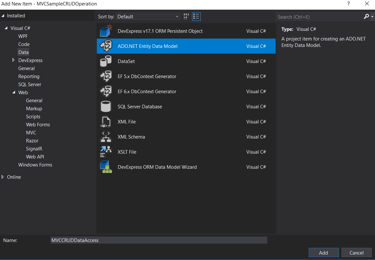
Task: Select the DevExpress ORM Data Model Wizard
Action: [157, 167]
